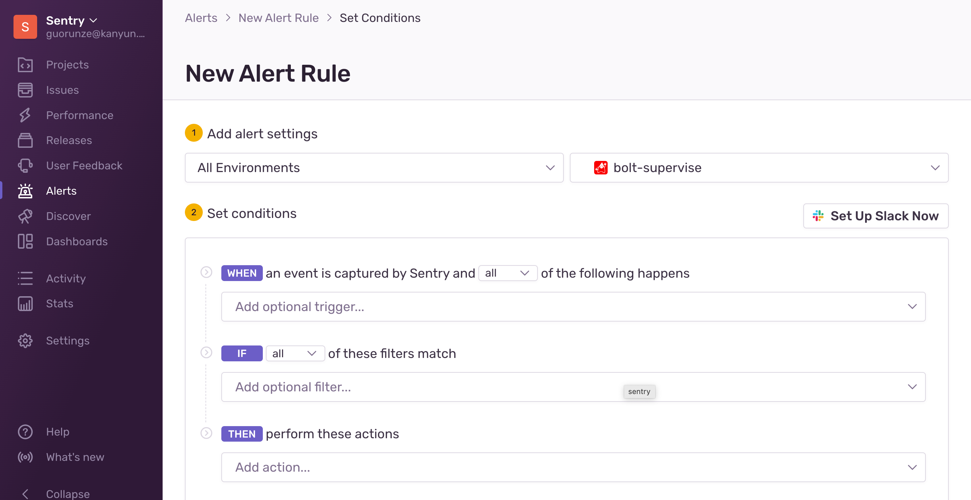Go to Alerts in the sidebar

click(x=61, y=191)
